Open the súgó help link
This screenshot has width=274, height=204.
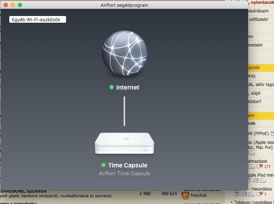(x=256, y=93)
